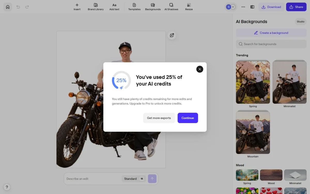Click the Studio button

tap(300, 22)
